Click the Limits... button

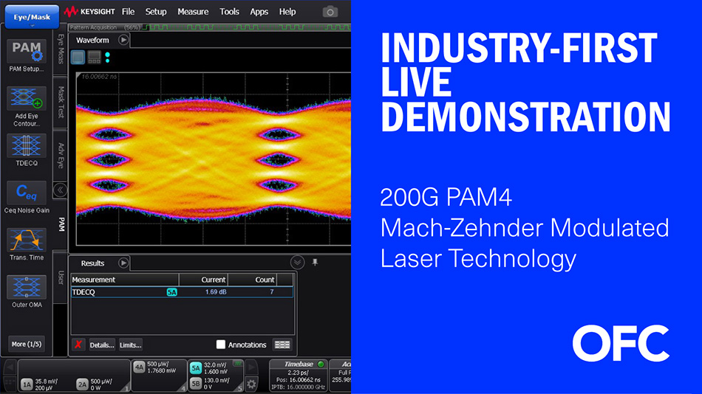pyautogui.click(x=130, y=345)
